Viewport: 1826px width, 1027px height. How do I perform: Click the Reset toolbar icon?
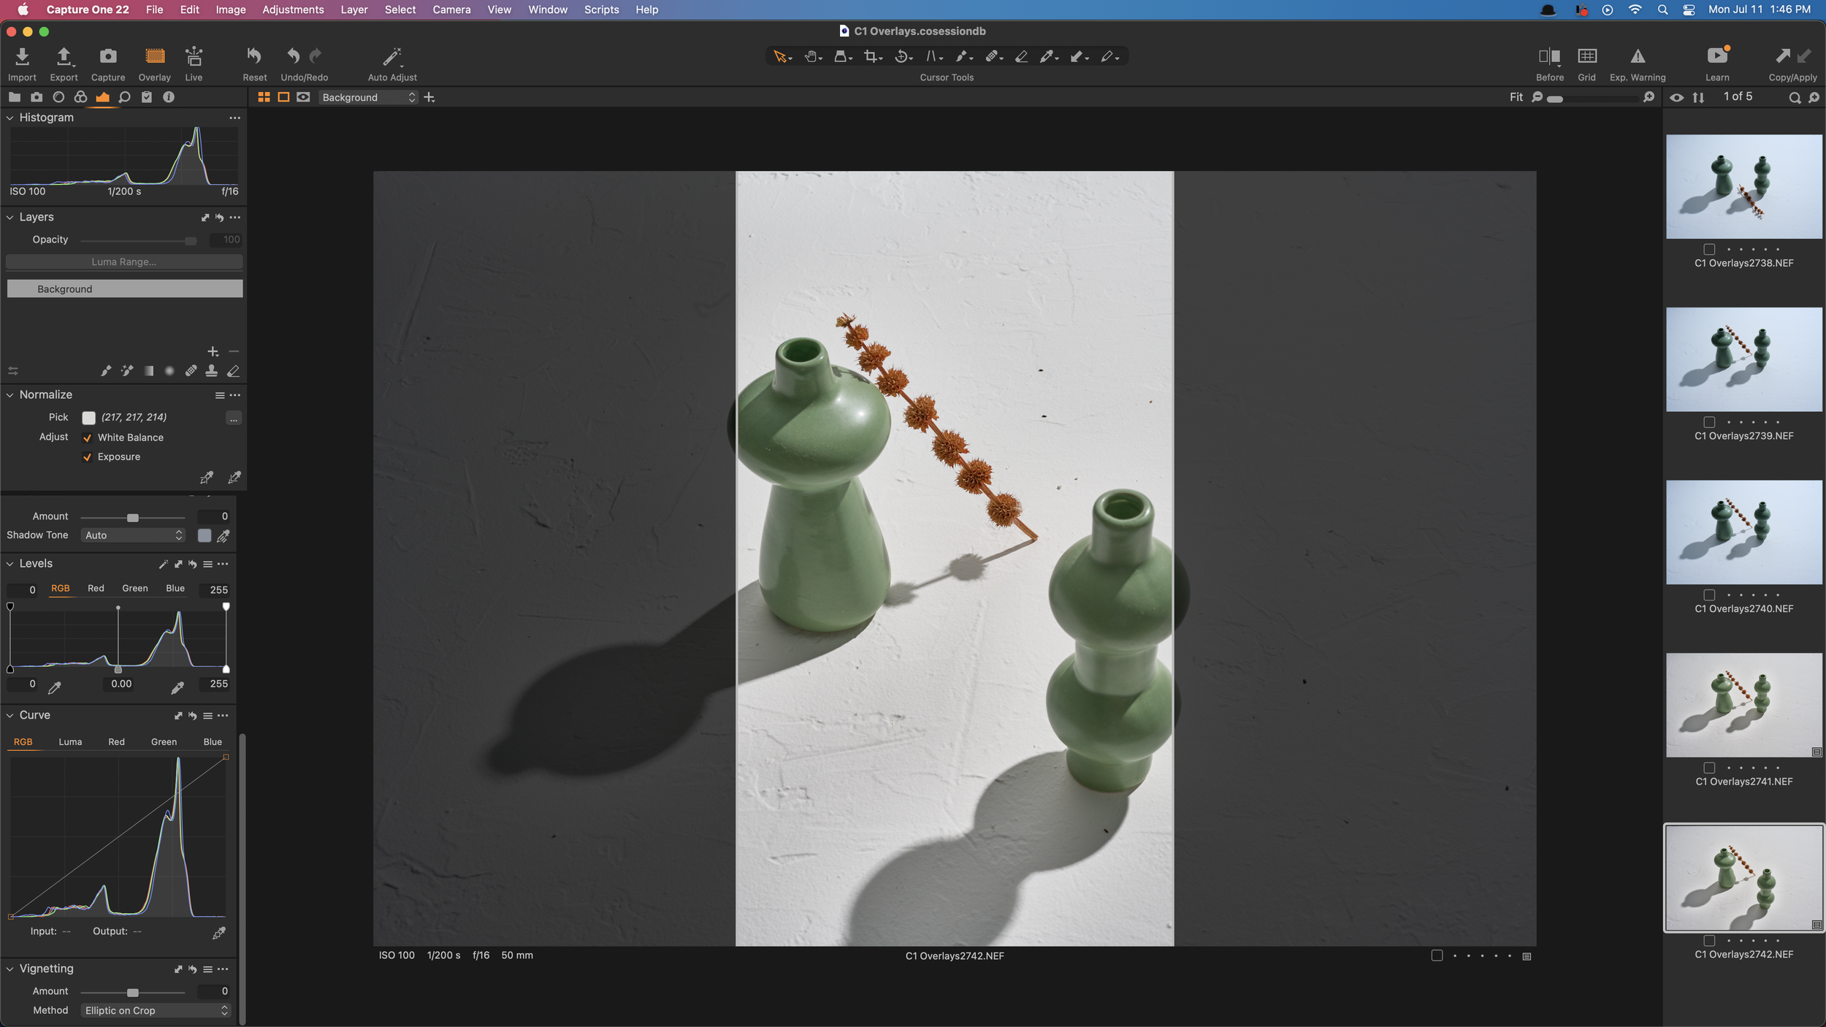254,57
